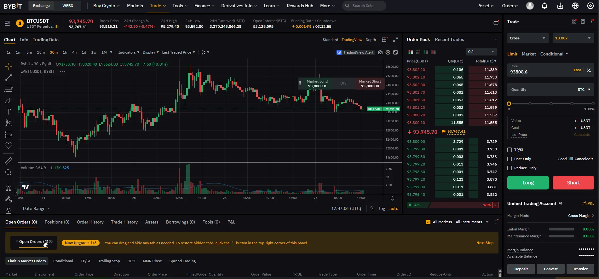
Task: Switch to the Recent Trades tab
Action: tap(449, 39)
